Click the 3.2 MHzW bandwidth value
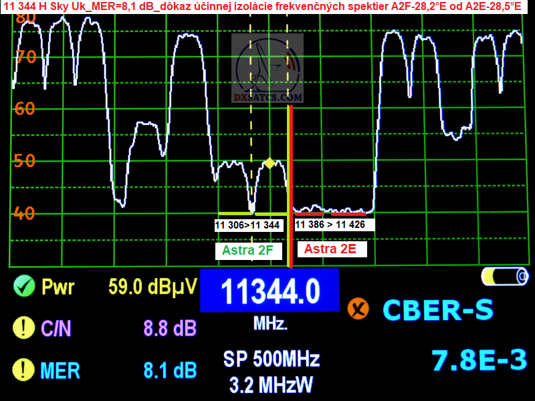 (x=271, y=384)
